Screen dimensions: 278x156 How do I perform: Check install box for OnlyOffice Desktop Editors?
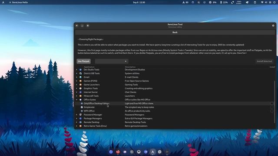[272, 104]
